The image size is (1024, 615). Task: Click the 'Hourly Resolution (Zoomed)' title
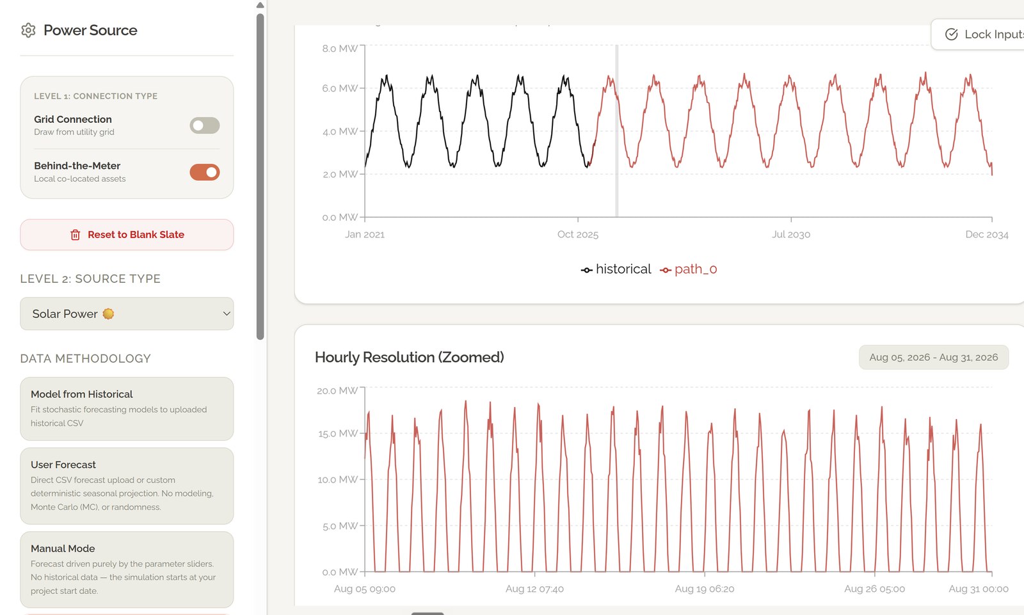[410, 357]
